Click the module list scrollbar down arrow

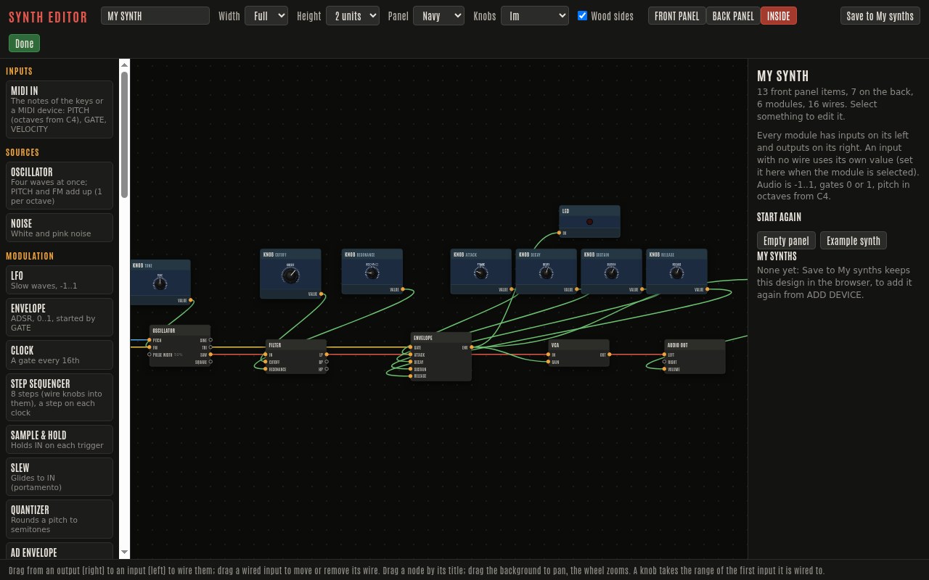point(124,552)
